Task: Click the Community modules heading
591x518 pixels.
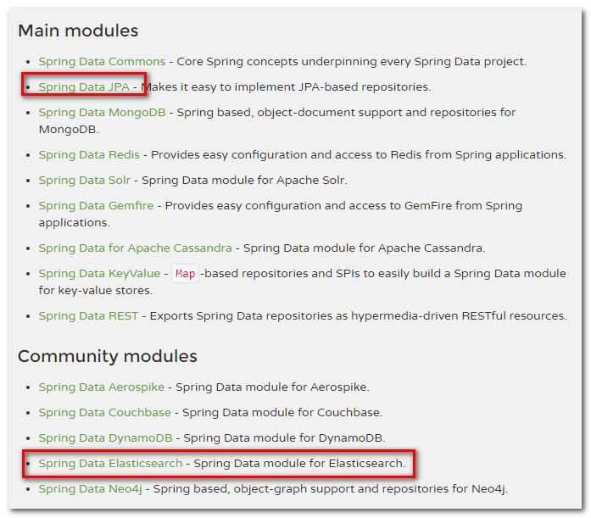Action: [108, 356]
